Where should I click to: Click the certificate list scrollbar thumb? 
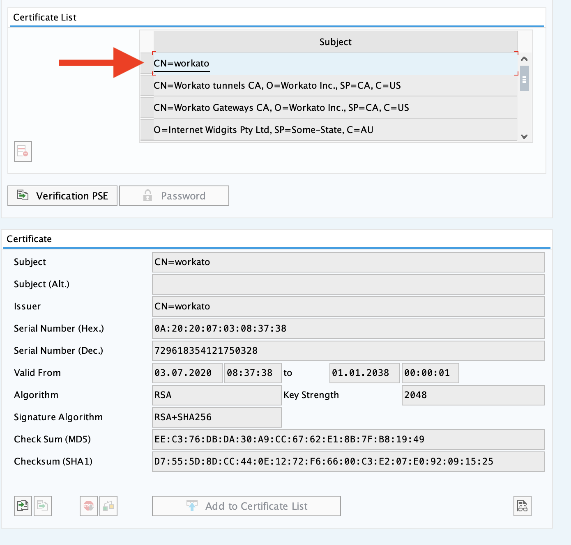pos(524,79)
